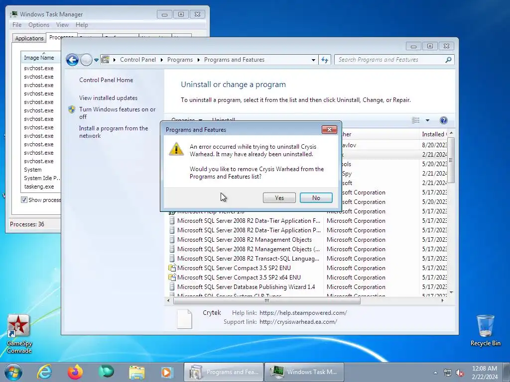Open the recent pages dropdown arrow
510x382 pixels.
[x=96, y=60]
